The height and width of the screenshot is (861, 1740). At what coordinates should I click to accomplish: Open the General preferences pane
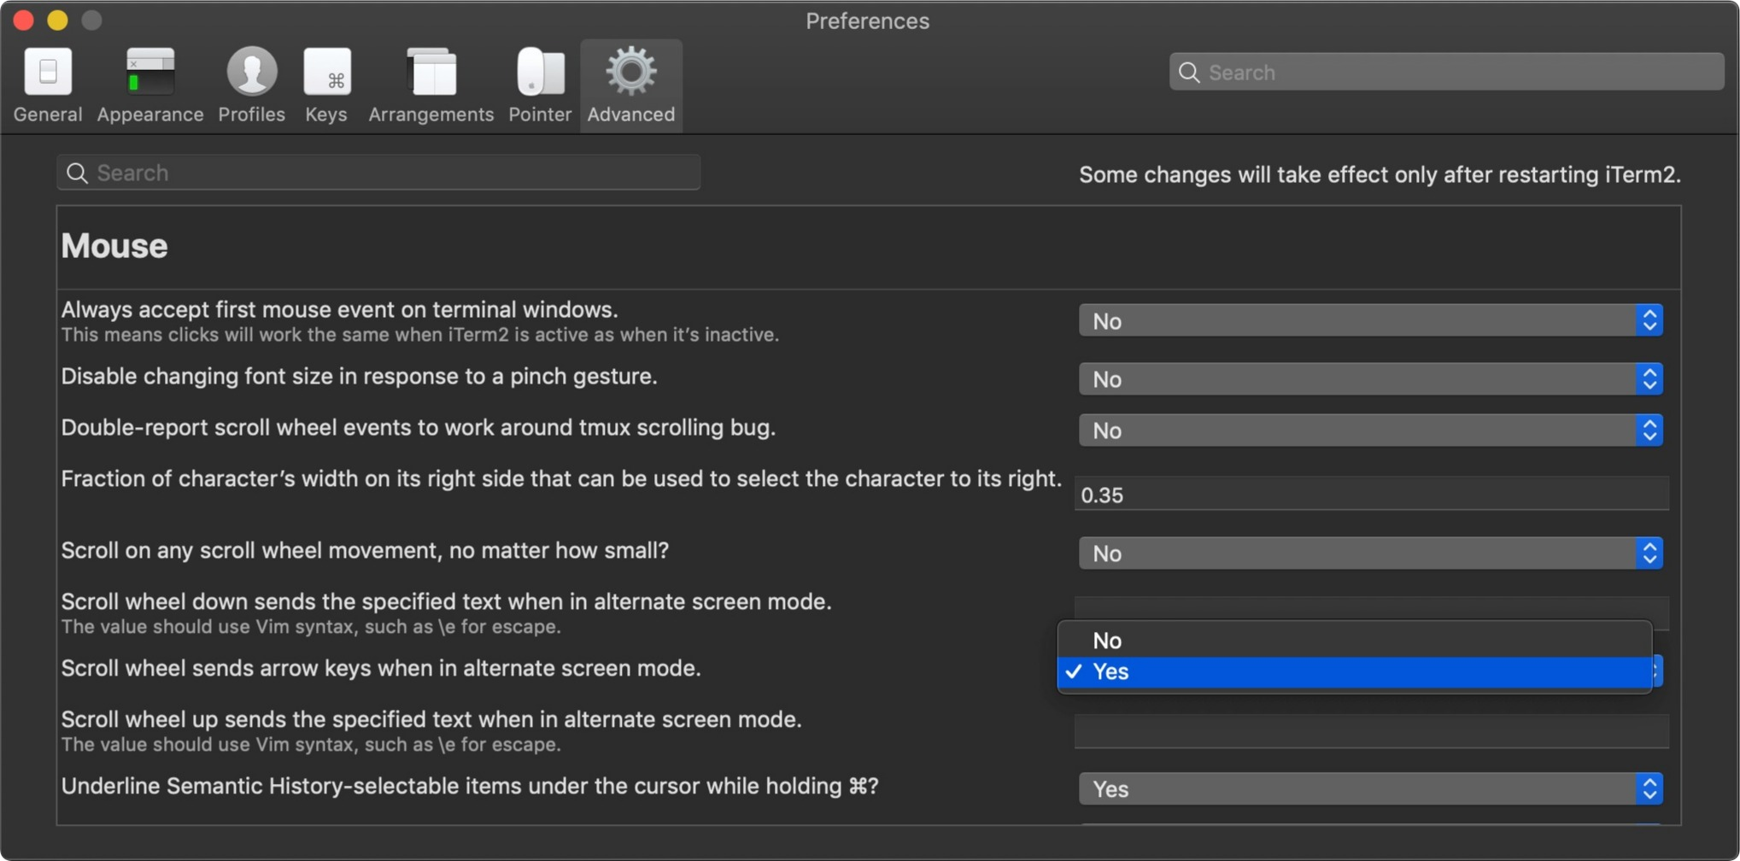47,81
